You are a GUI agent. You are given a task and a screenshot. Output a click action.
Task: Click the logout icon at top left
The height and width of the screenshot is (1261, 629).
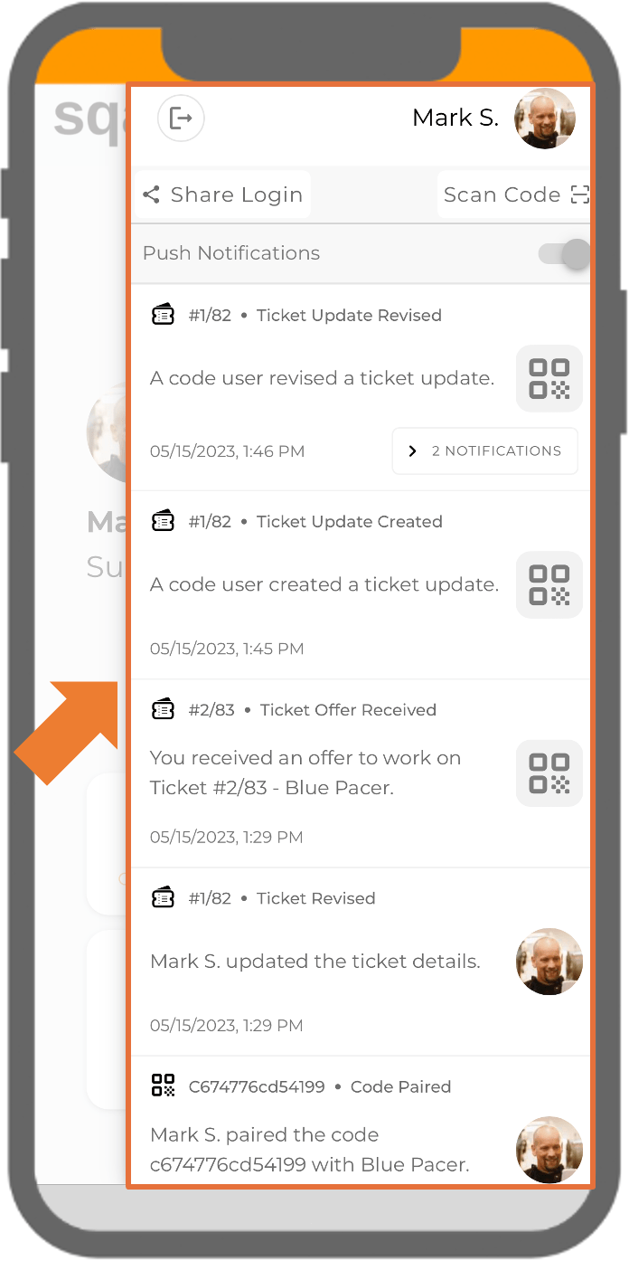coord(181,119)
